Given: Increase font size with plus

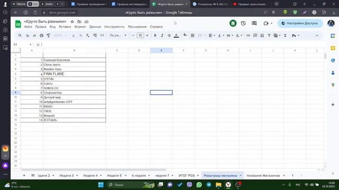Looking at the screenshot, I should tap(147, 35).
